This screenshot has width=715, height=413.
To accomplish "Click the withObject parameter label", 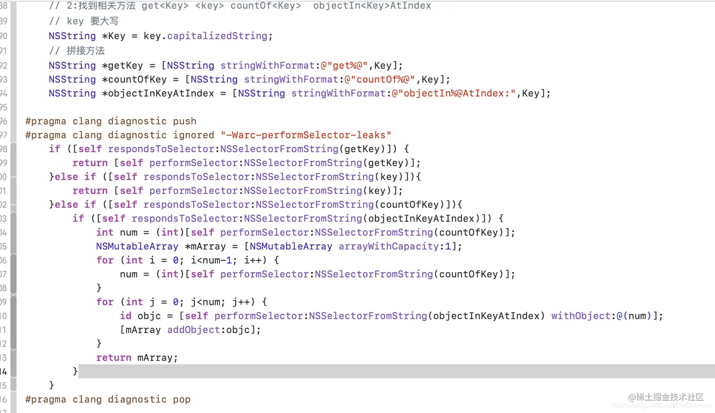I will tap(581, 316).
